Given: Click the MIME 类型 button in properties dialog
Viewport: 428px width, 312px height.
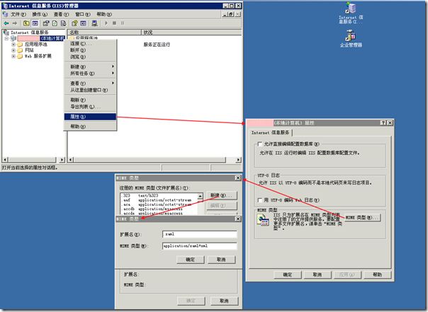Looking at the screenshot, I should [x=362, y=217].
